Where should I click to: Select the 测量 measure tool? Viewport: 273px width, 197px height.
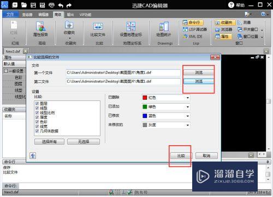coord(244,22)
